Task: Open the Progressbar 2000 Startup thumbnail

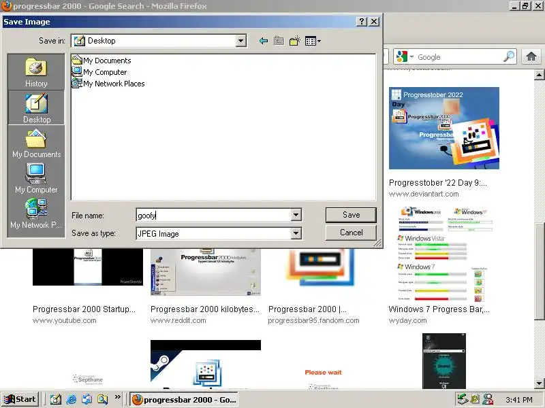Action: pos(88,267)
